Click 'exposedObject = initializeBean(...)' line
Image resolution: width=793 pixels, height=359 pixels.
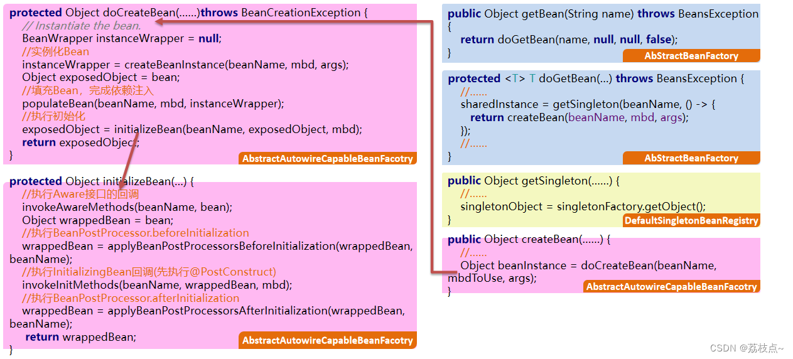(192, 129)
